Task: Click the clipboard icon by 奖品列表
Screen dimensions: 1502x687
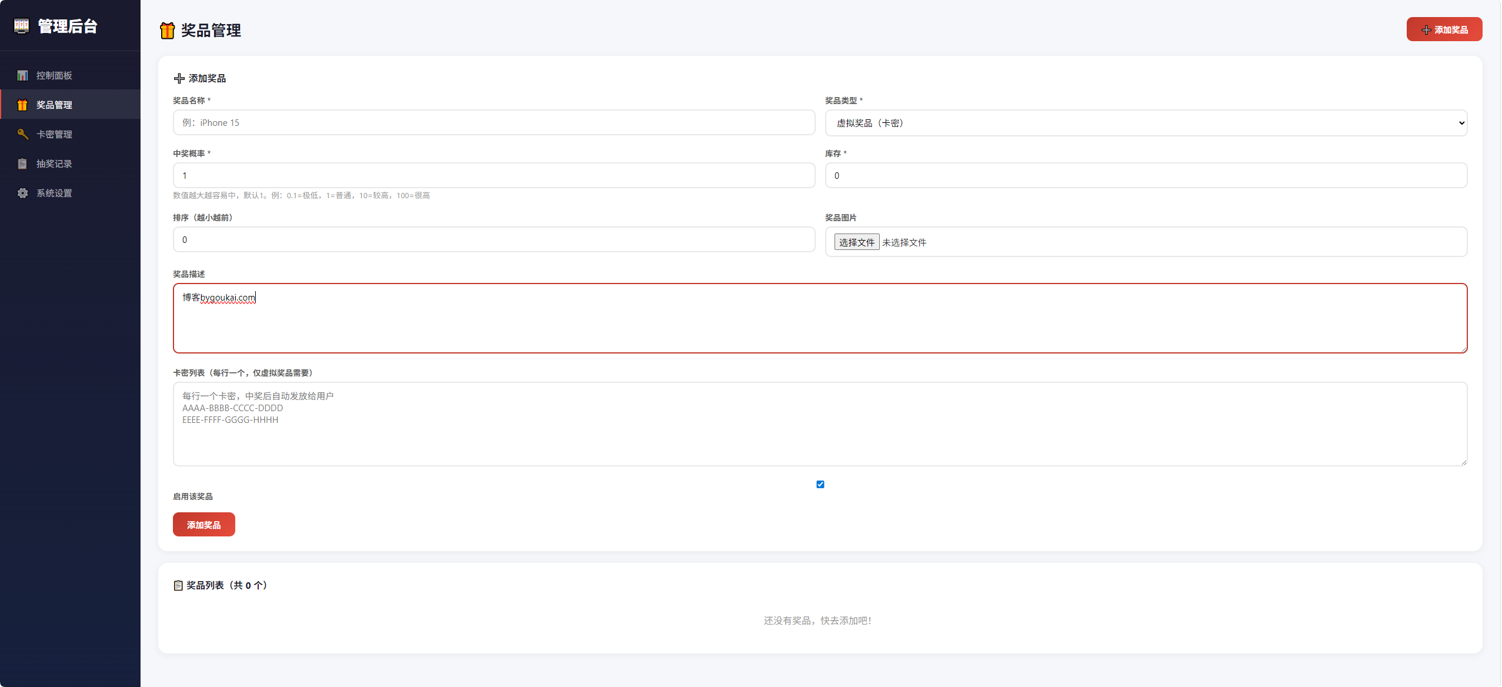Action: point(178,585)
